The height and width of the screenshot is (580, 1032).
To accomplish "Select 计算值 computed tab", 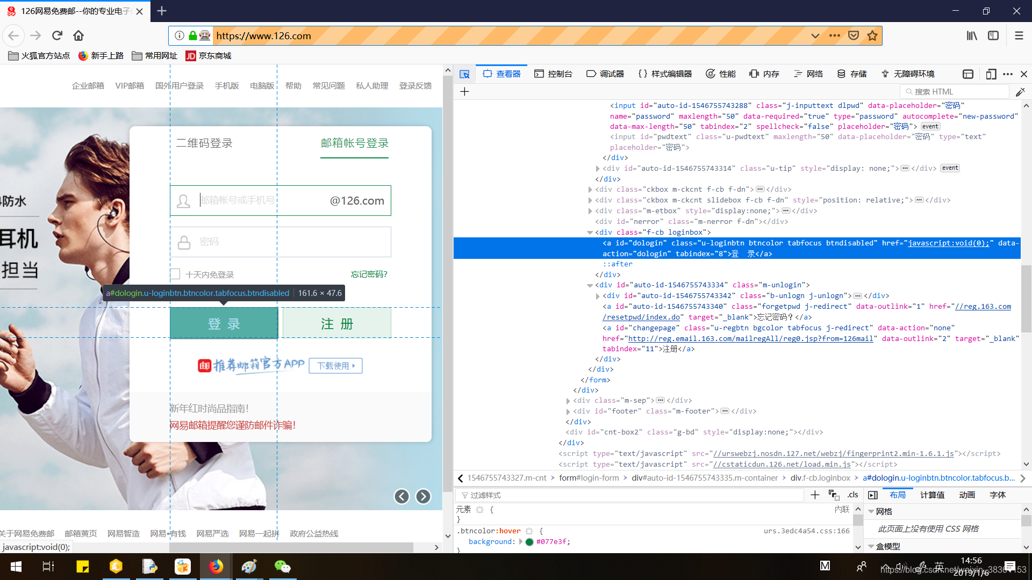I will point(932,495).
